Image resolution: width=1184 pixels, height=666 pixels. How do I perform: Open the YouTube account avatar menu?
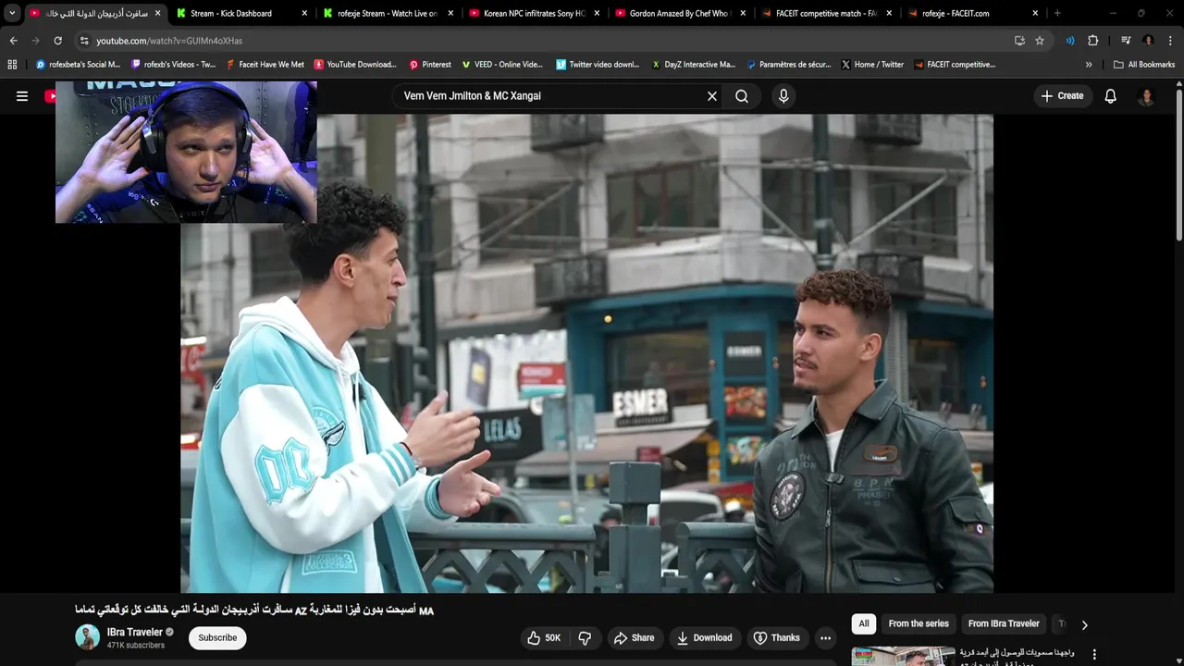pos(1146,96)
